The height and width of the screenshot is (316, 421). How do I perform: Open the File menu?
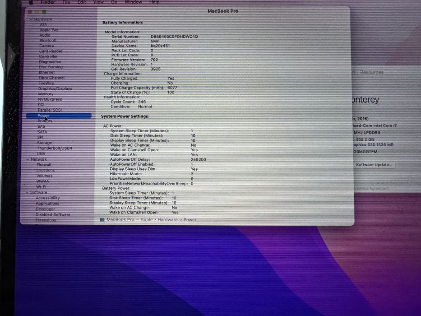66,2
